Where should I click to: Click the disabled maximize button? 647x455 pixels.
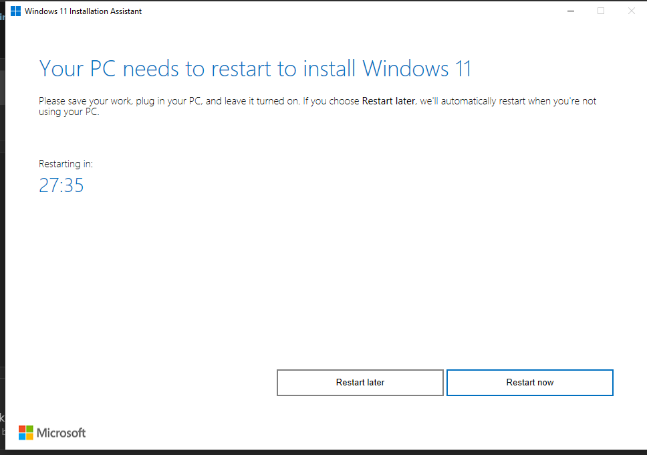point(601,11)
